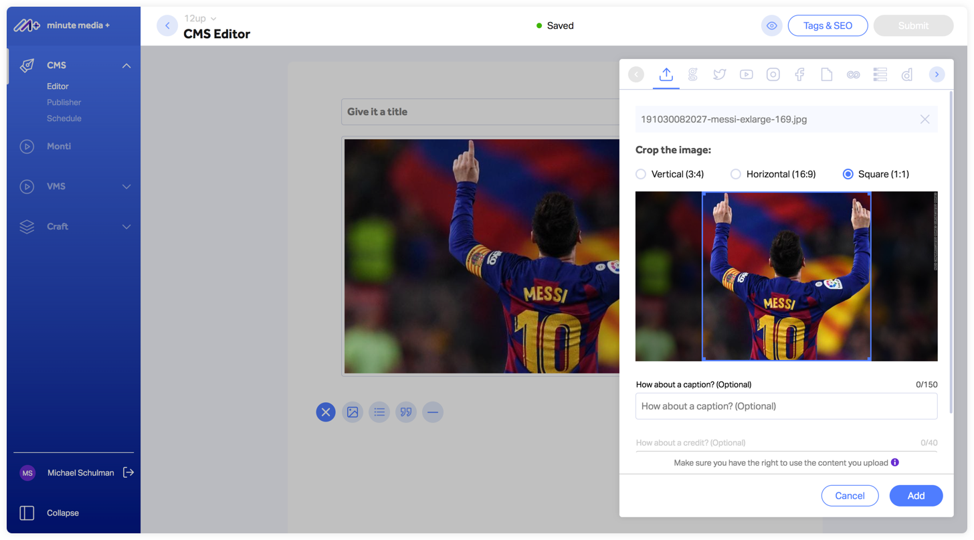Click the Monti play icon

27,147
